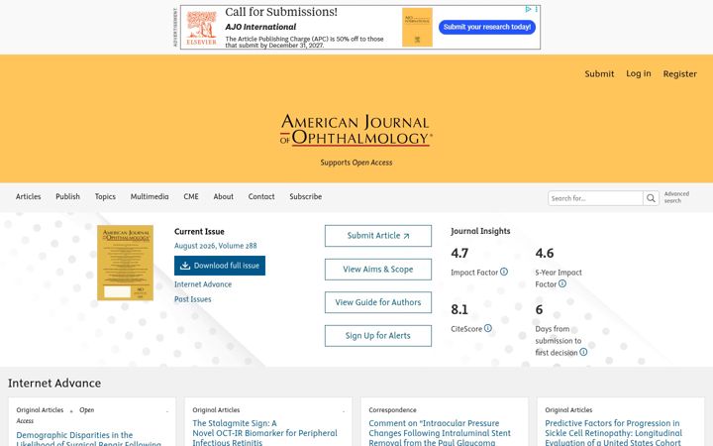Open the Subscribe menu item
This screenshot has width=713, height=446.
[306, 196]
